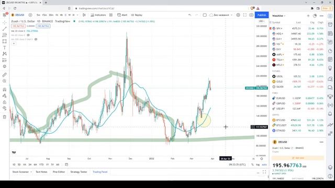The width and height of the screenshot is (335, 188).
Task: Click the blue Publish button
Action: 262,15
